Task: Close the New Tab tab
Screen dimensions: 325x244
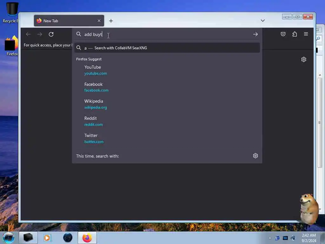Action: click(99, 21)
